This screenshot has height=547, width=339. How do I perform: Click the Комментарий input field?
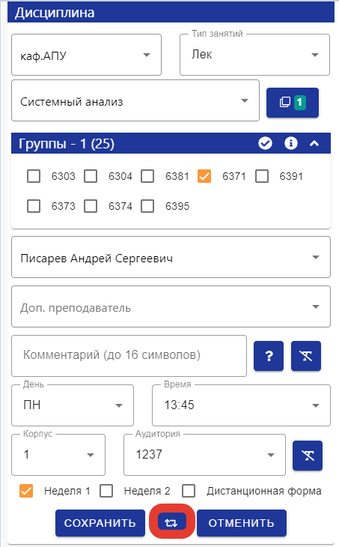tap(129, 356)
